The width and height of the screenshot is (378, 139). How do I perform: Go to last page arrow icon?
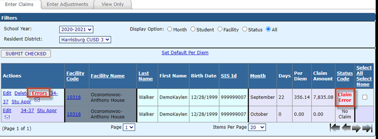(368, 128)
